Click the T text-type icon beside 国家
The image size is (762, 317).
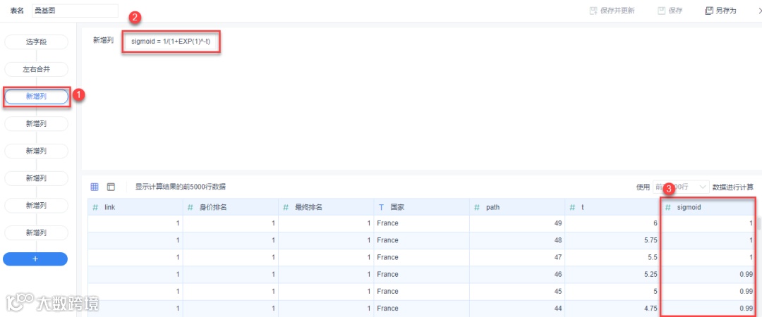click(382, 207)
